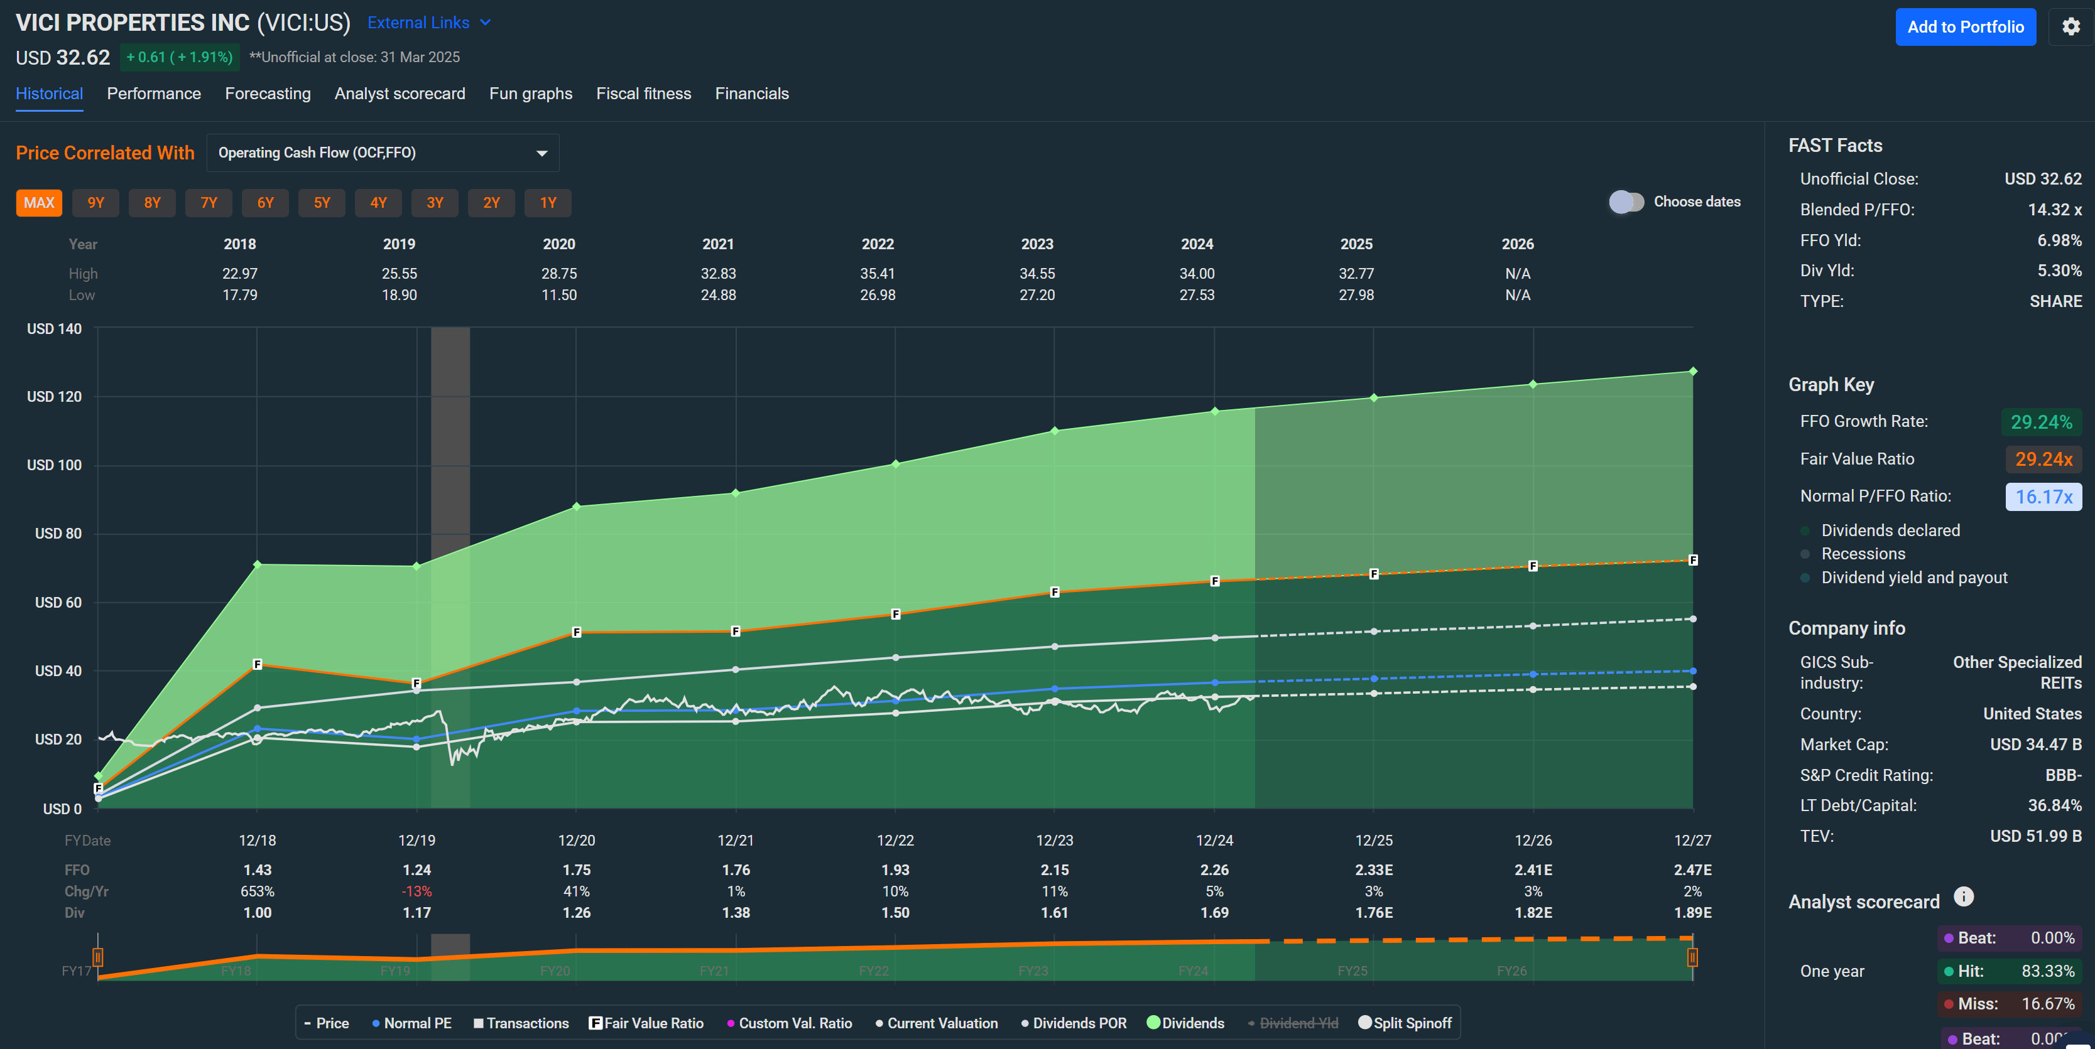2095x1049 pixels.
Task: Select the 5Y time range
Action: click(321, 202)
